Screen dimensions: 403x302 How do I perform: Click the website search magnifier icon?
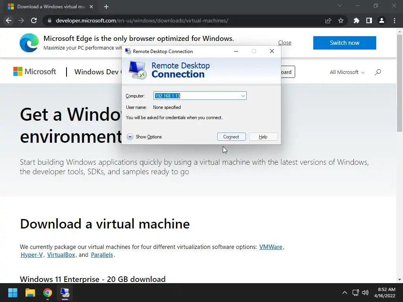[378, 72]
